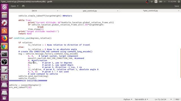This screenshot has width=181, height=101.
Task: Show the 11:43 PM clock calendar
Action: (x=172, y=2)
